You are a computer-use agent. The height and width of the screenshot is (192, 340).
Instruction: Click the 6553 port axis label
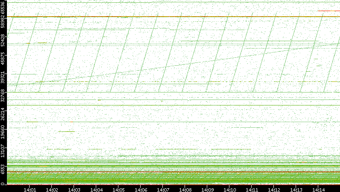3,169
